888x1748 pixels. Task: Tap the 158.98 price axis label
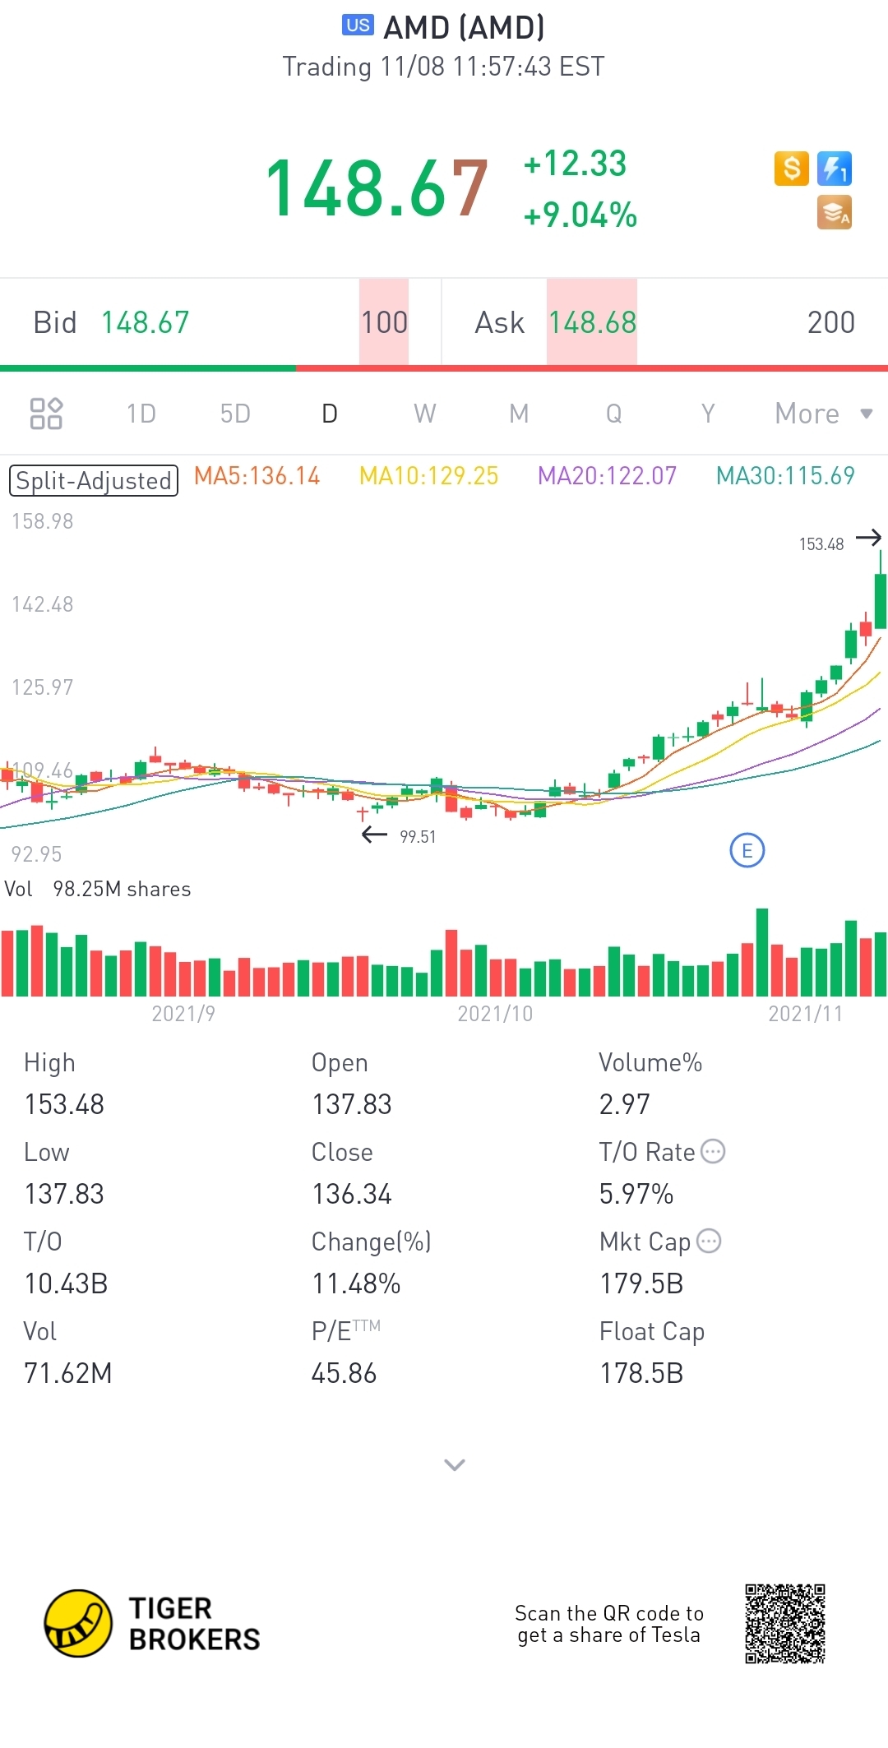43,521
